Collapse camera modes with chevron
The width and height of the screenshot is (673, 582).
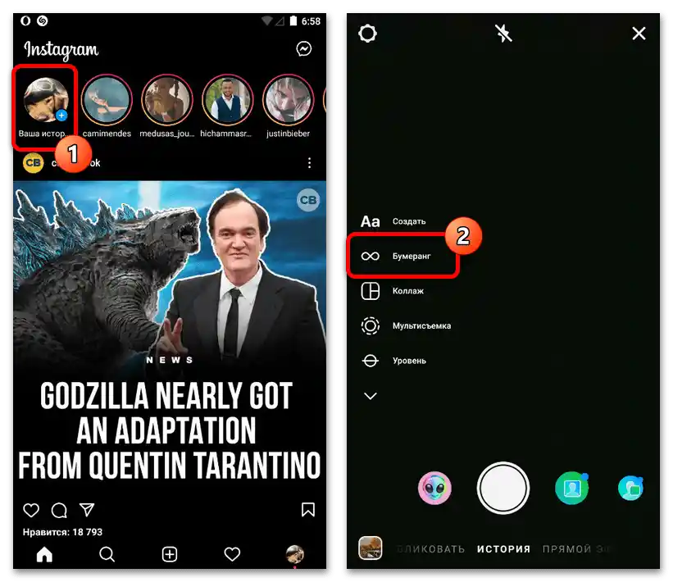click(x=370, y=396)
